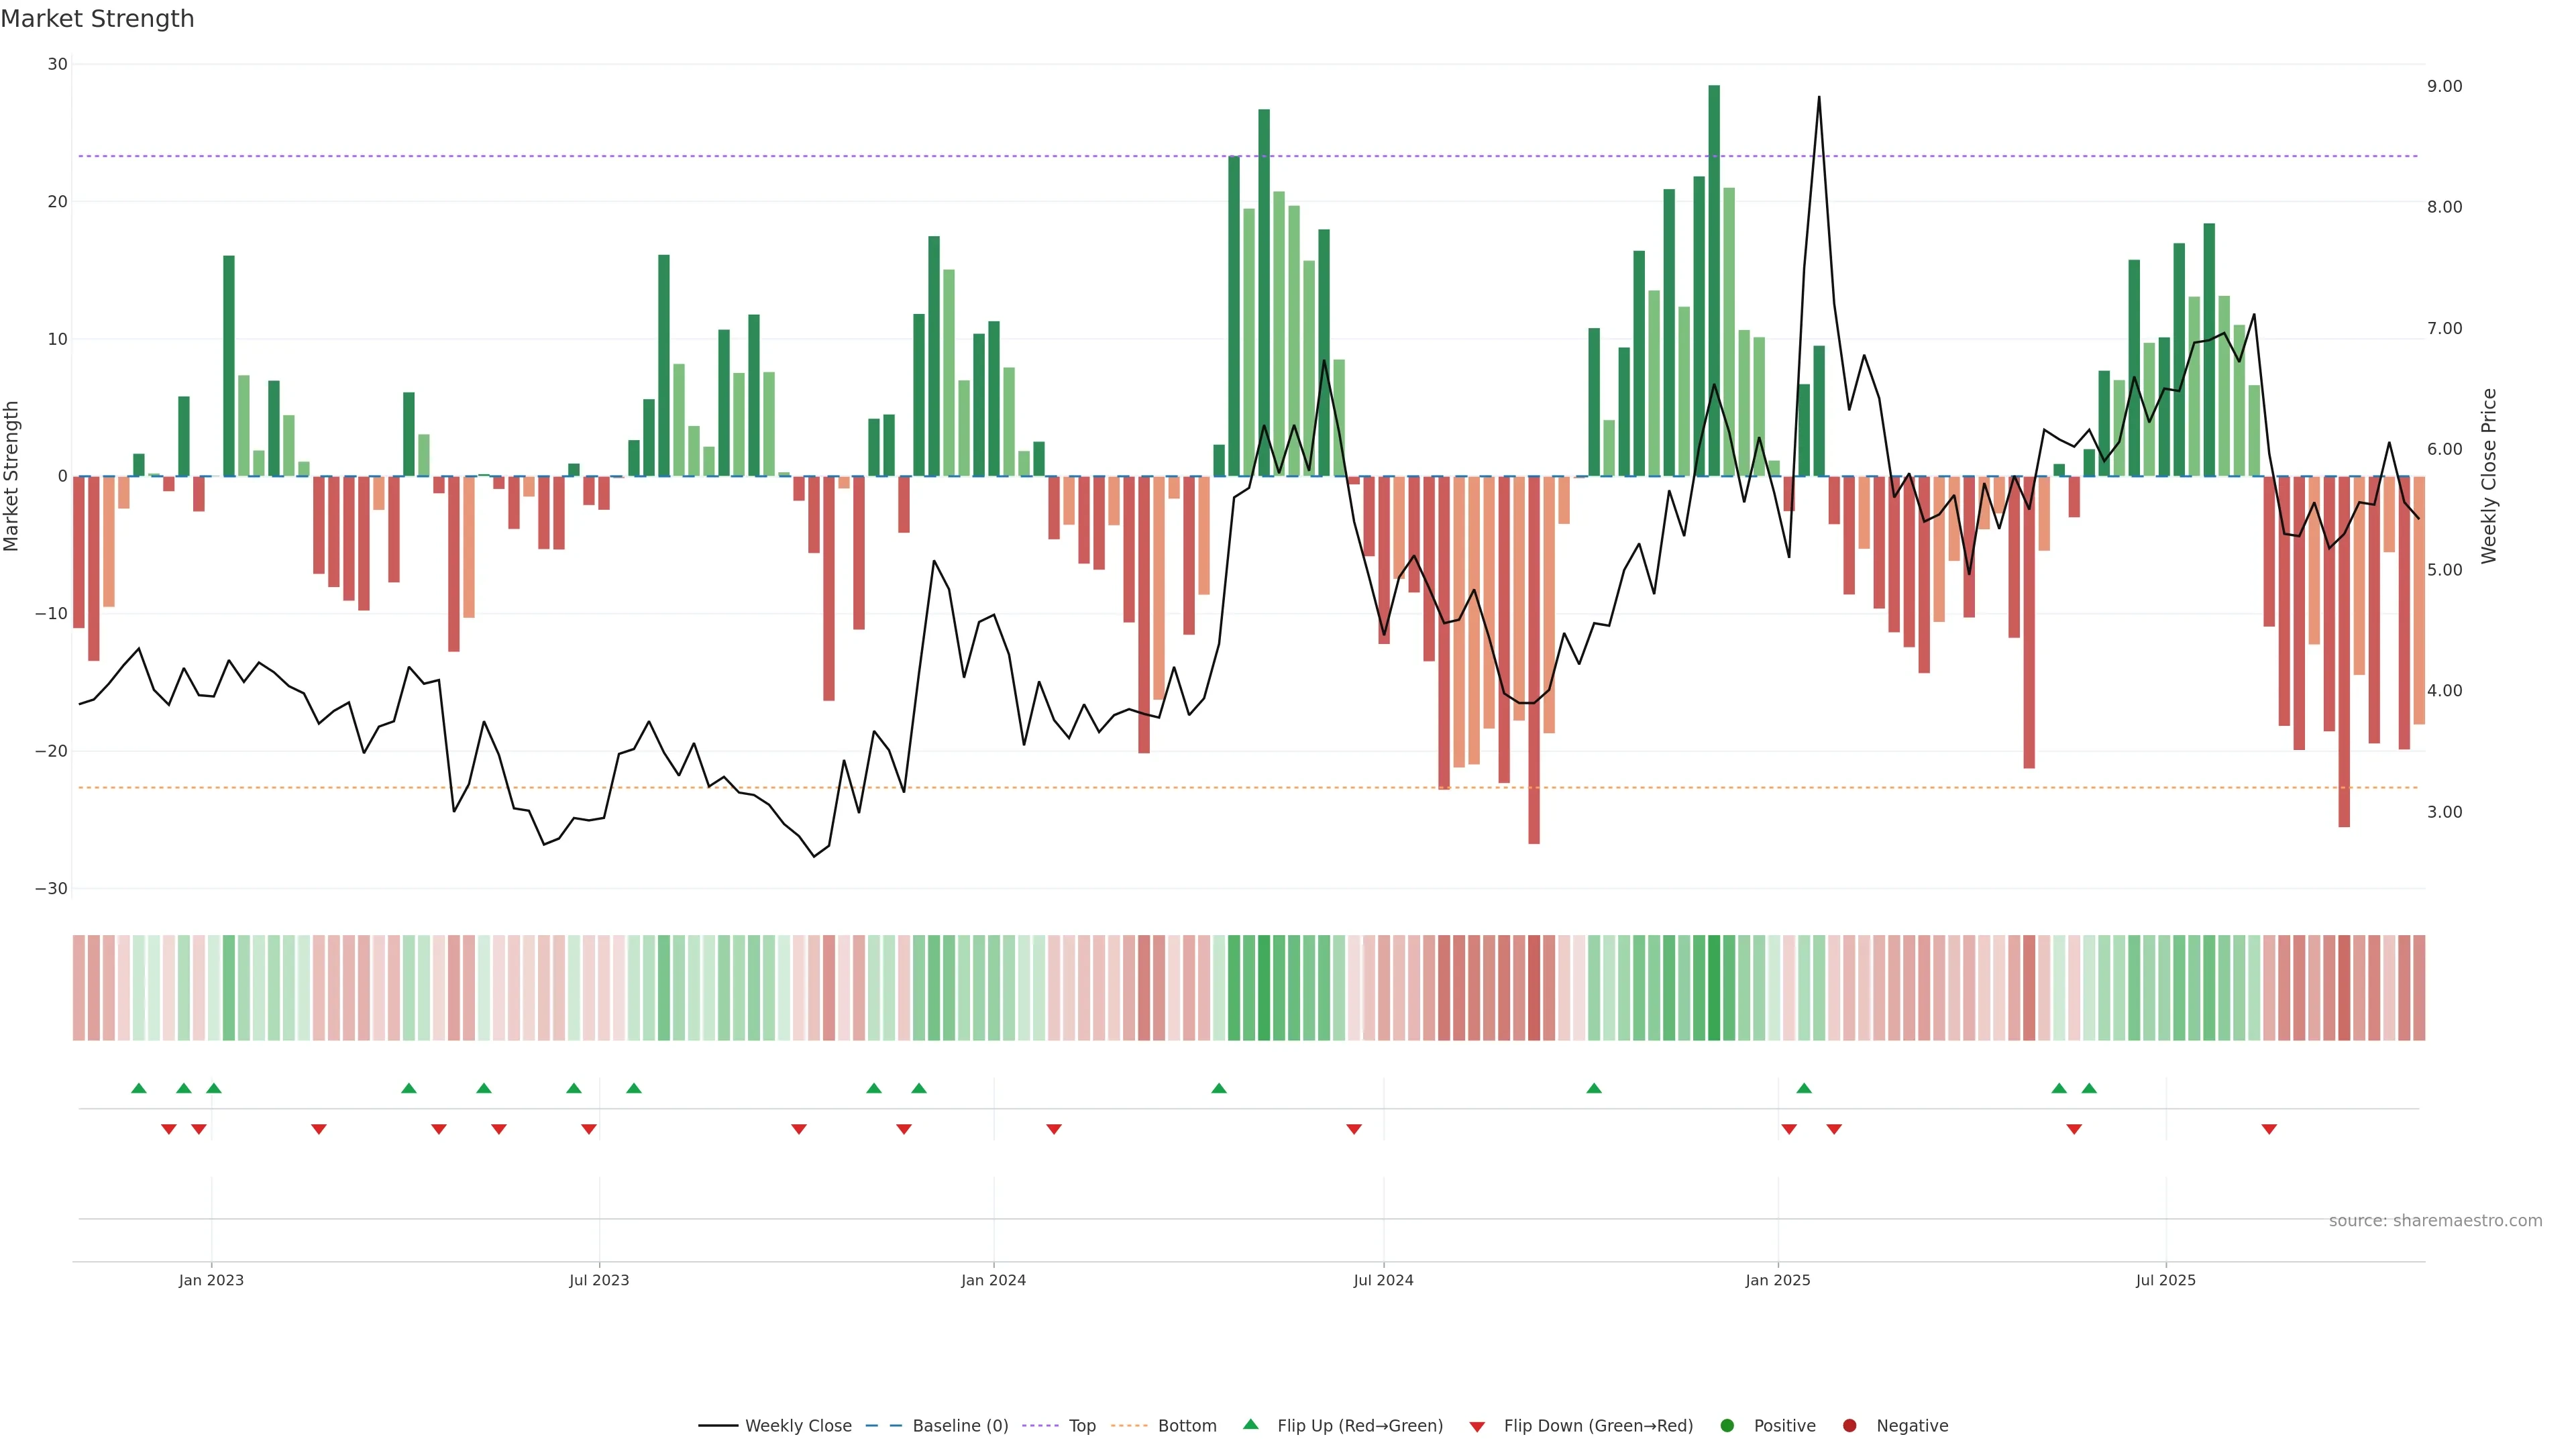Click the green Positive legend dot
The image size is (2576, 1449).
tap(1727, 1426)
